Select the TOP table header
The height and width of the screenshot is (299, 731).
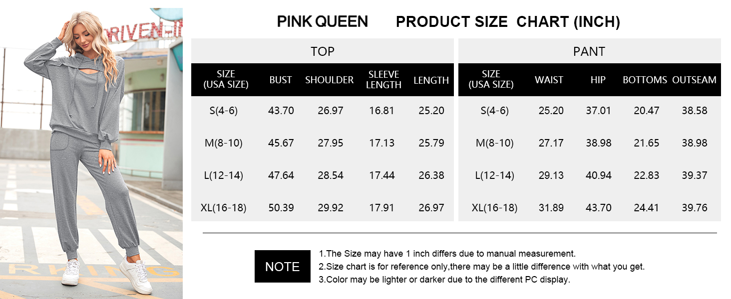click(x=323, y=51)
